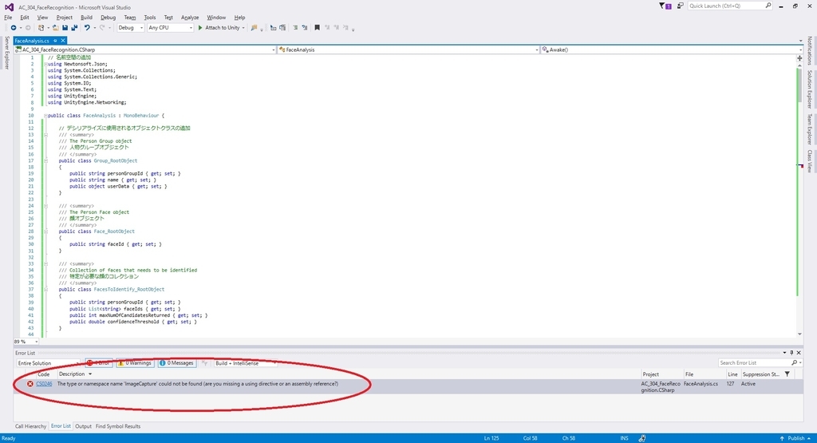The height and width of the screenshot is (443, 817).
Task: Pin the FaceAnalysis.cs tab
Action: (x=55, y=41)
